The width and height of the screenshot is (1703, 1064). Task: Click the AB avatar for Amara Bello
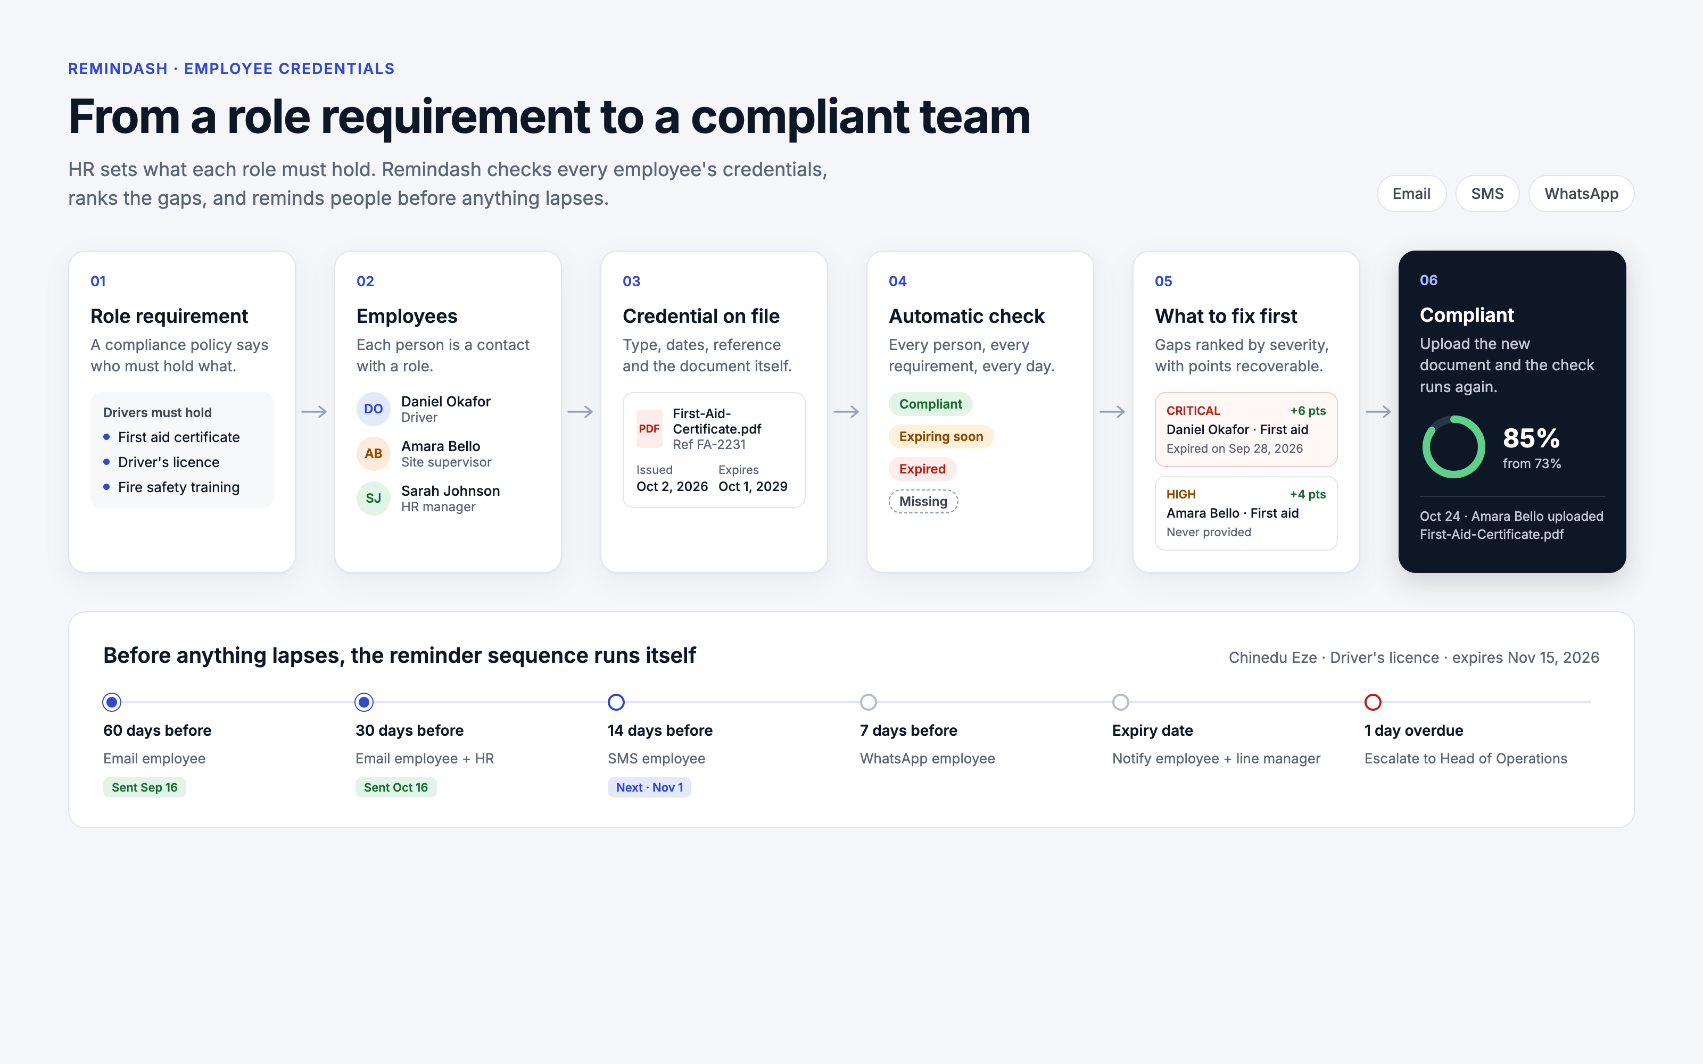(373, 454)
